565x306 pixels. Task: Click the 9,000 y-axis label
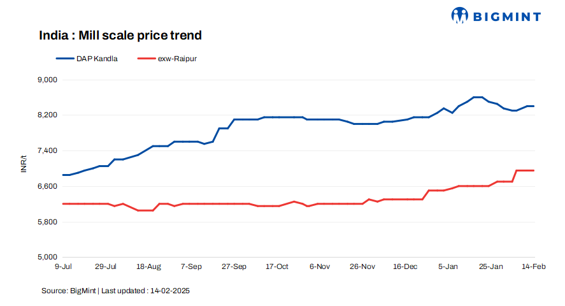48,80
